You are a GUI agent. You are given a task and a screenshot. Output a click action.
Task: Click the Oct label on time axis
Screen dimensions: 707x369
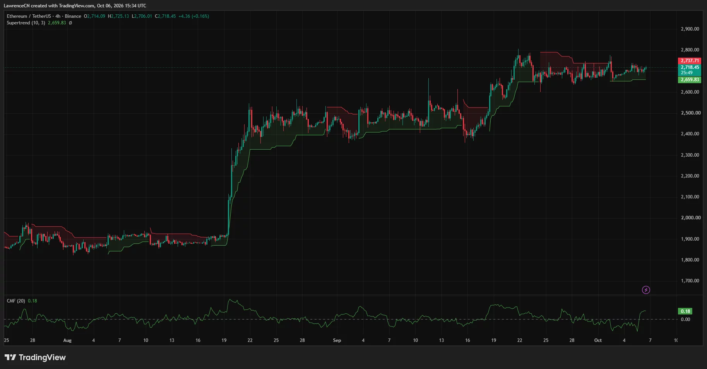point(598,340)
